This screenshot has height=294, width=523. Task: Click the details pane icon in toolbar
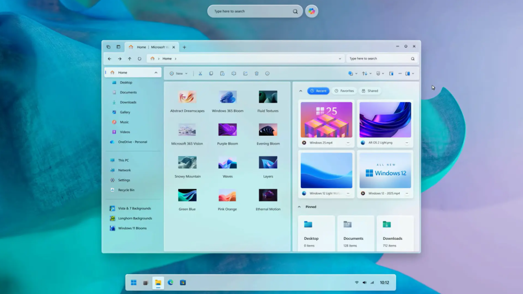pyautogui.click(x=391, y=73)
